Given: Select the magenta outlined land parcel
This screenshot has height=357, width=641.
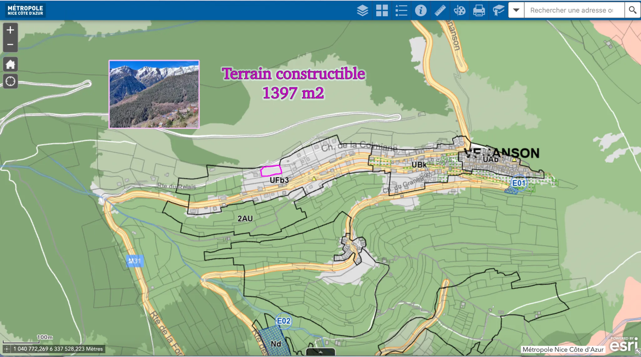Looking at the screenshot, I should (271, 171).
